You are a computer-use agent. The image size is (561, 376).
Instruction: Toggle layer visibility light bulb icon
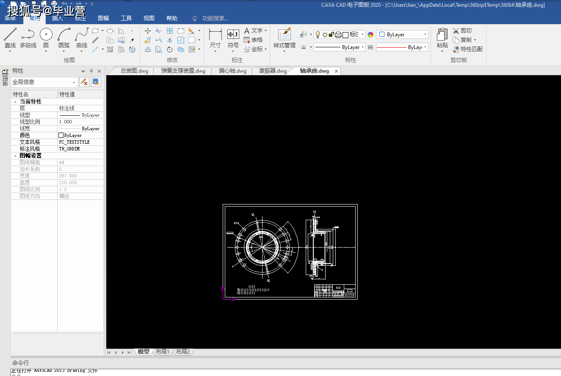(317, 35)
